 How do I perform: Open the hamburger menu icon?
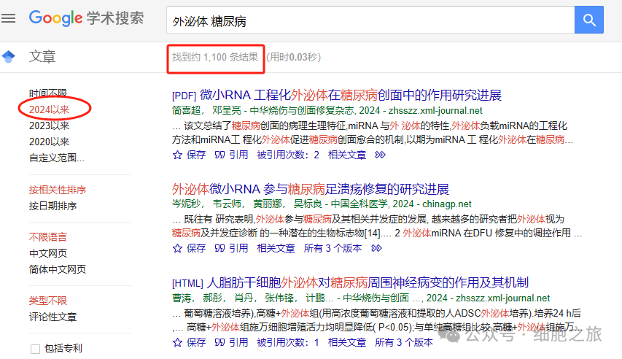(9, 19)
